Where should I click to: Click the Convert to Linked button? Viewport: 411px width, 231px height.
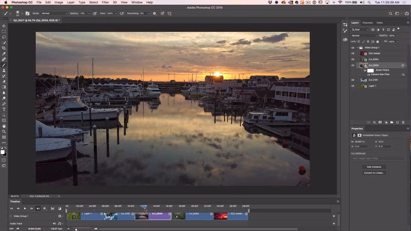pos(374,173)
